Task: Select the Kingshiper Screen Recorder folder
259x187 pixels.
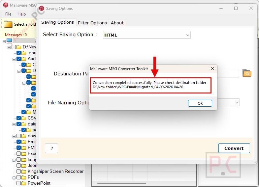Action: (x=55, y=171)
